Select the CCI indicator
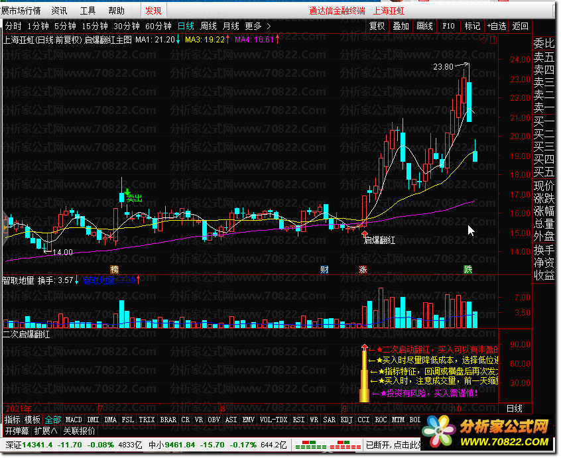This screenshot has width=561, height=458. [x=363, y=420]
